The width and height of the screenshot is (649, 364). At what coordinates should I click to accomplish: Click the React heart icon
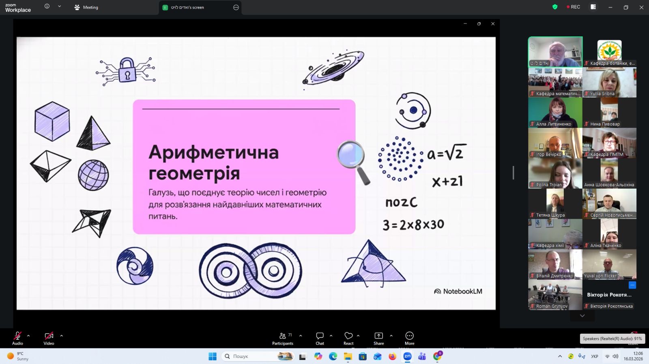coord(348,338)
